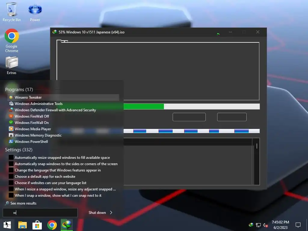Expand the Shut down options arrow
Viewport: 308px width, 231px height.
point(111,213)
